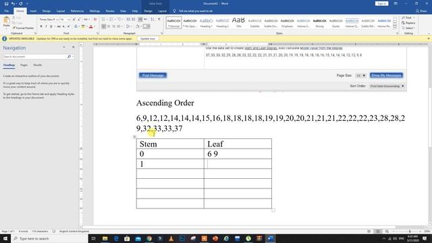Image resolution: width=432 pixels, height=243 pixels.
Task: Open text effects and typography
Action: coord(76,26)
